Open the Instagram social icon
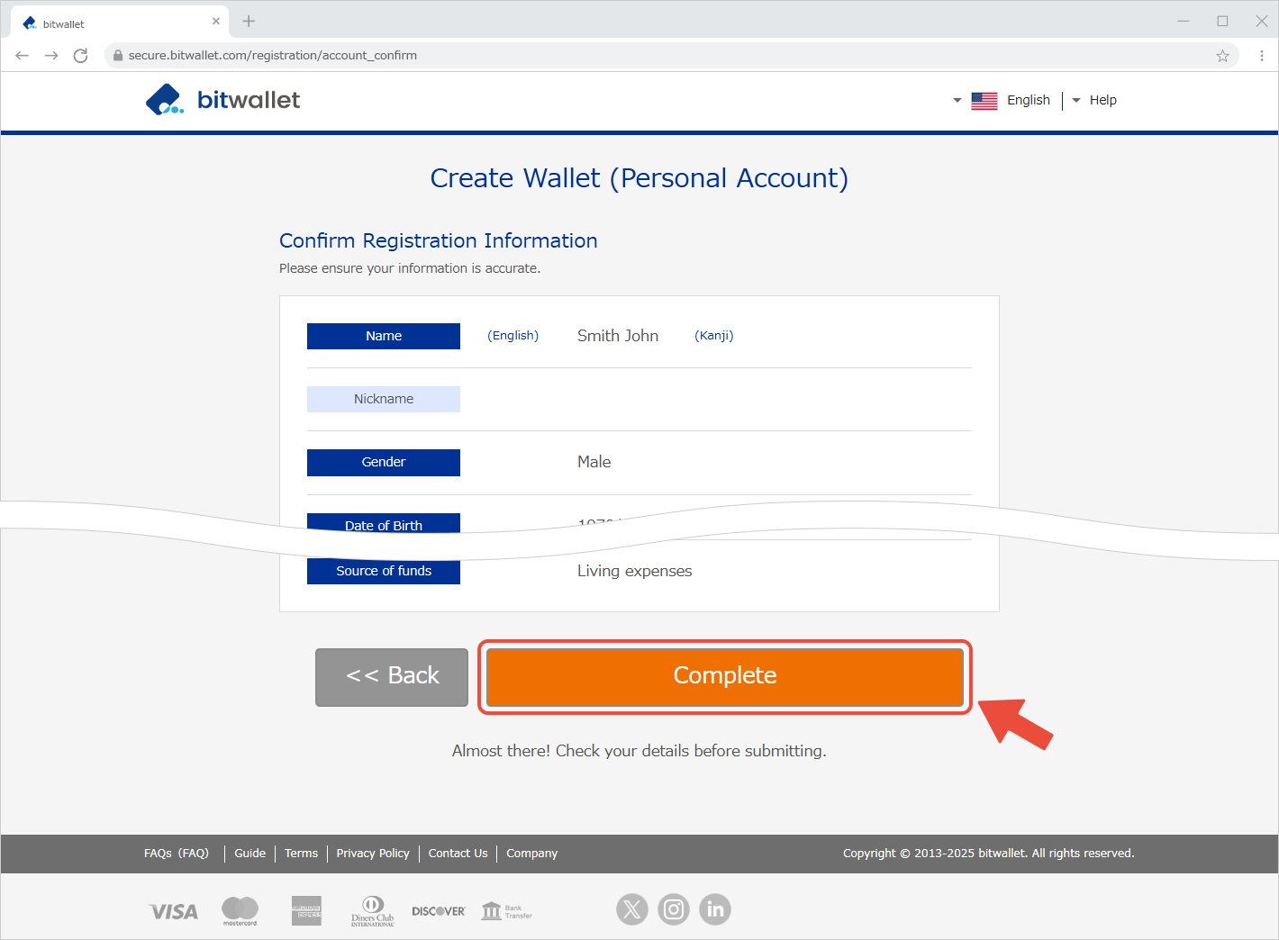 (674, 909)
